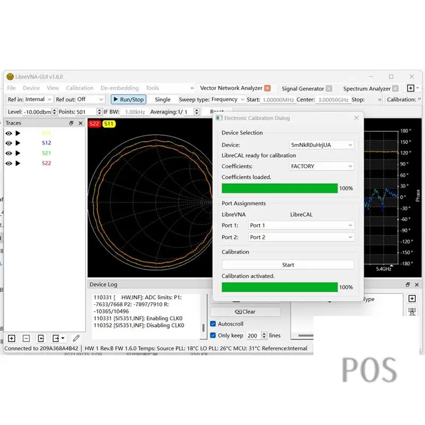This screenshot has height=425, width=425.
Task: Switch to the Spectrum Analyzer tab
Action: coord(367,89)
